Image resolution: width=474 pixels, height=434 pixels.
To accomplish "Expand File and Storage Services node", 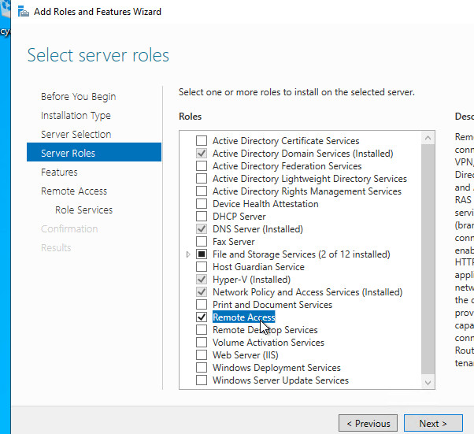I will 187,254.
